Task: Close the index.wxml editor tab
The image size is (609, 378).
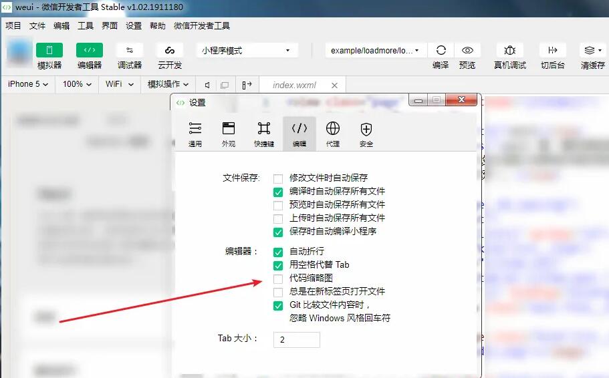Action: tap(334, 85)
